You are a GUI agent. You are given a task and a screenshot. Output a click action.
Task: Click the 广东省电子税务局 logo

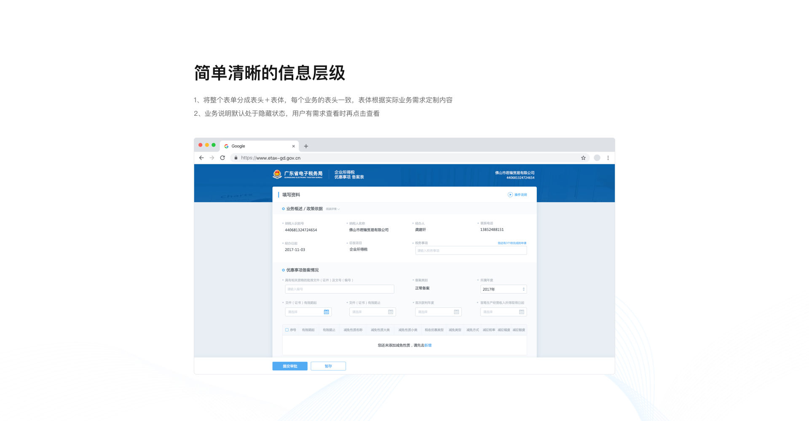click(x=297, y=174)
